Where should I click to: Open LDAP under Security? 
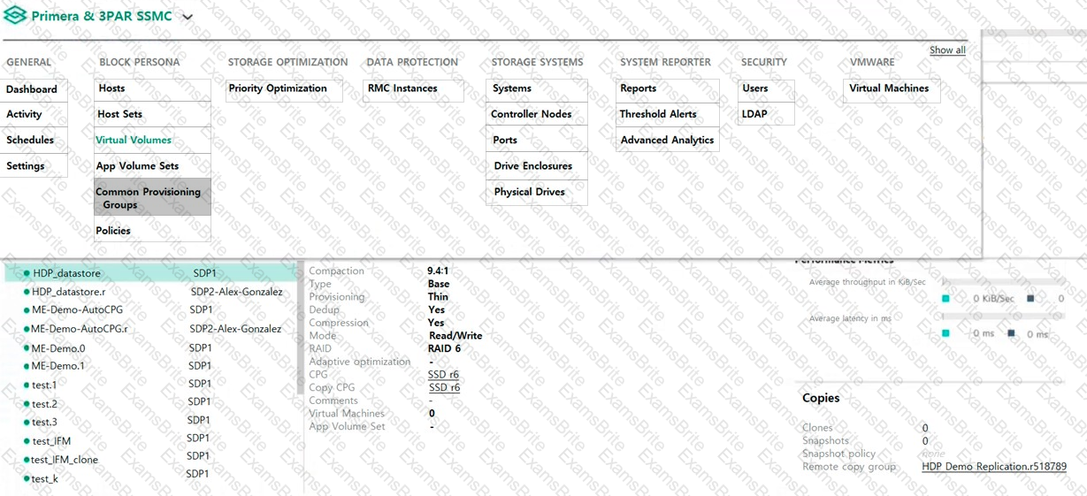coord(754,114)
